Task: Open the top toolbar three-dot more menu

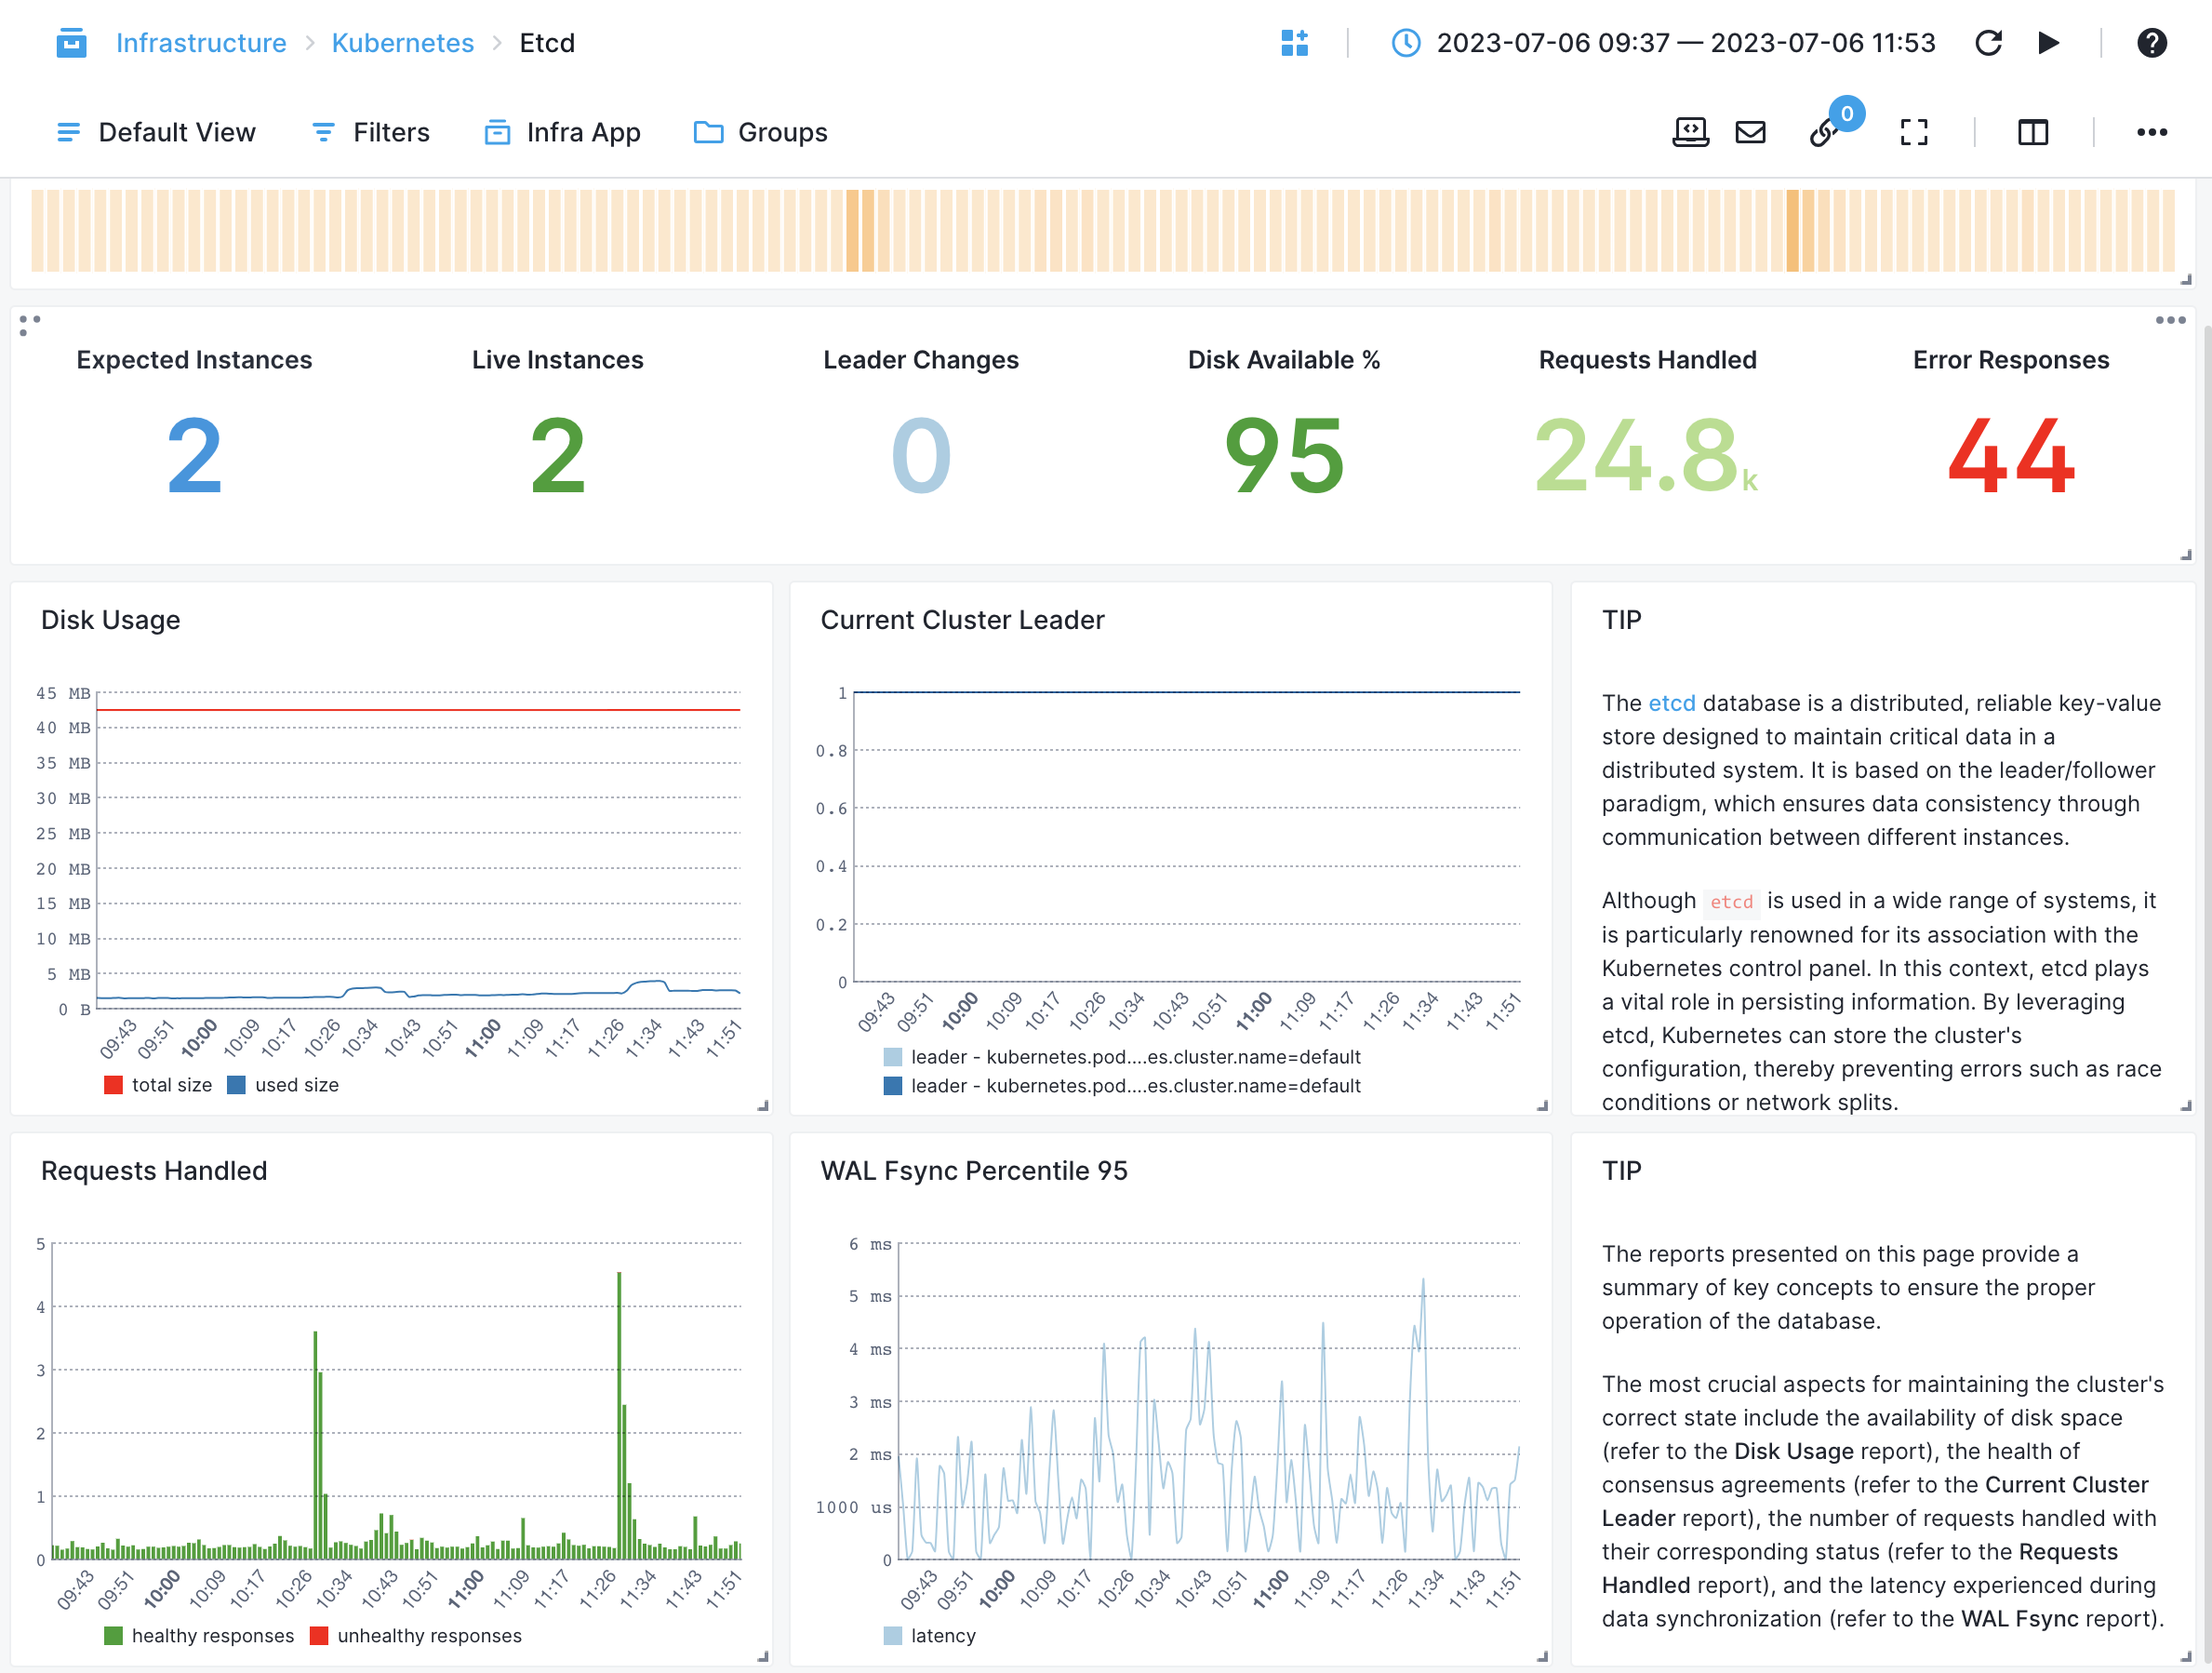Action: click(x=2151, y=132)
